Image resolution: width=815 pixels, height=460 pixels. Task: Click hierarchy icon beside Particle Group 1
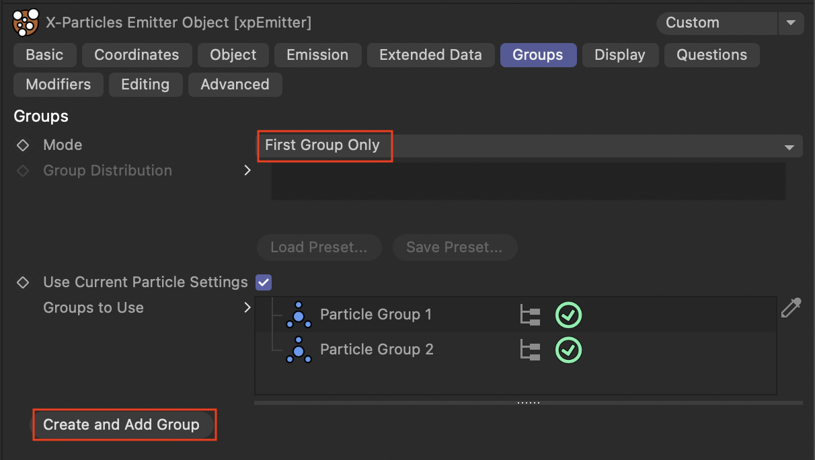coord(531,315)
